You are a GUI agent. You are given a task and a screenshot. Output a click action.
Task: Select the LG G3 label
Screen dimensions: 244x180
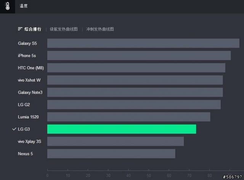pos(24,129)
